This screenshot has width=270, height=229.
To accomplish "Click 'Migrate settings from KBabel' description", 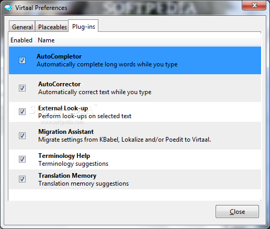I will click(x=125, y=140).
